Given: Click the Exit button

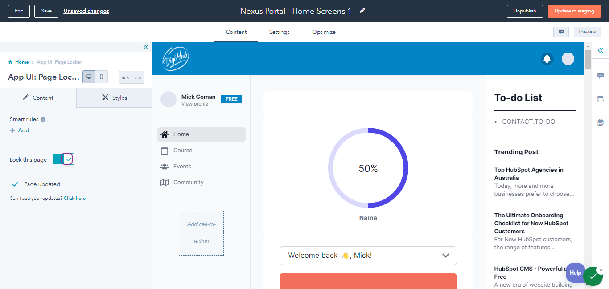Looking at the screenshot, I should (19, 11).
